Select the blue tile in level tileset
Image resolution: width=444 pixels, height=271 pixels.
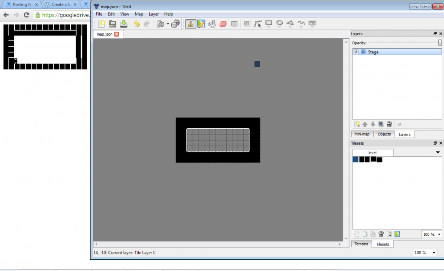(356, 159)
